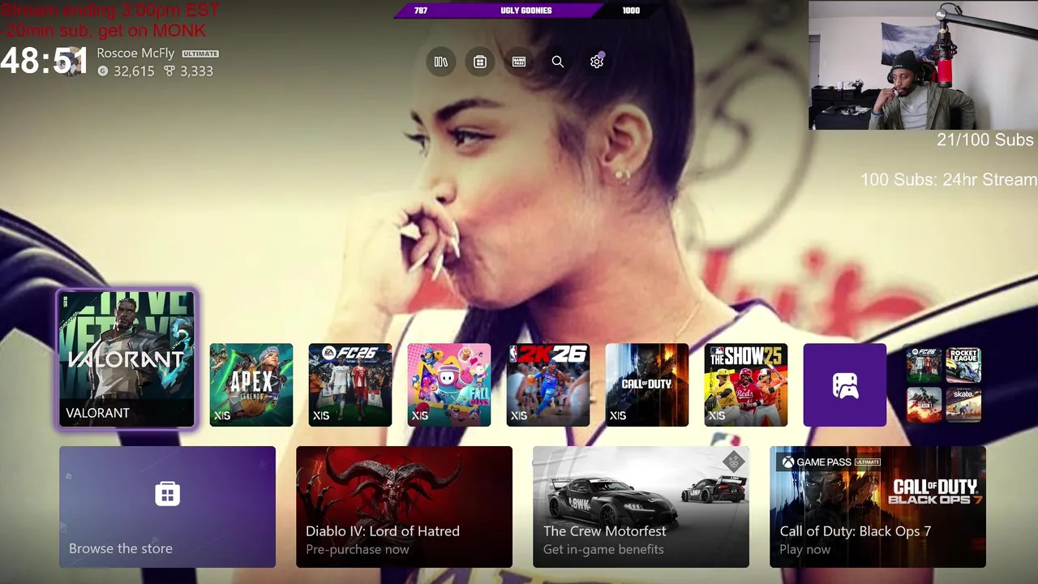The height and width of the screenshot is (584, 1038).
Task: Open the purple My games & apps tile
Action: pos(845,385)
